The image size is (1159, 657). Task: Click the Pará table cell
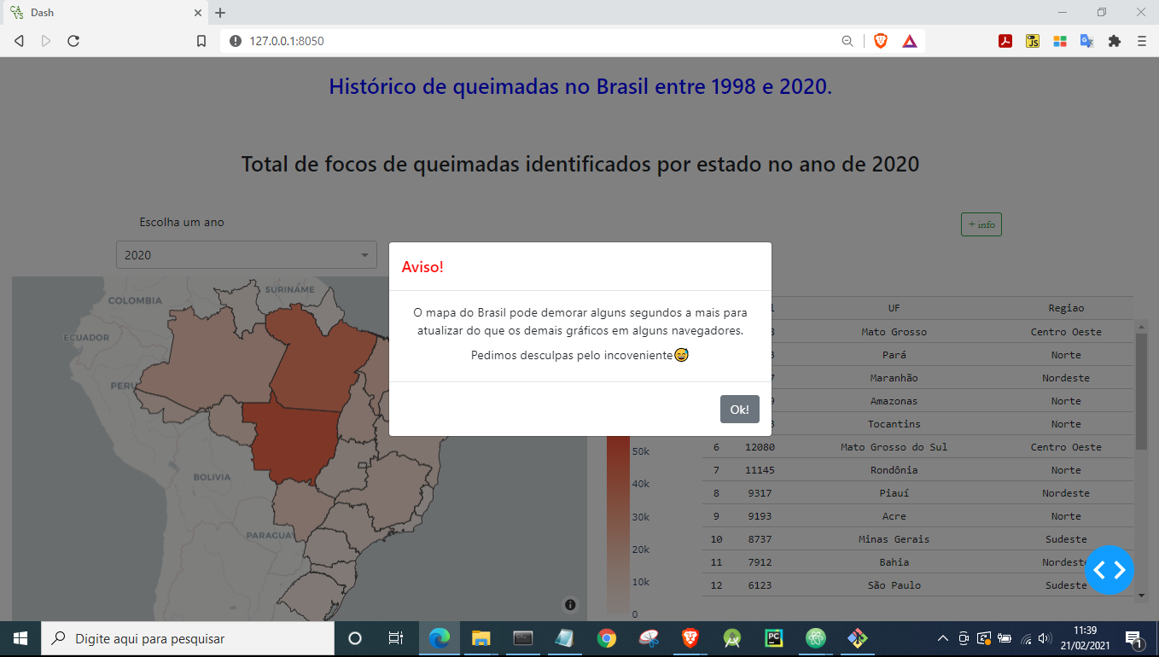point(894,354)
